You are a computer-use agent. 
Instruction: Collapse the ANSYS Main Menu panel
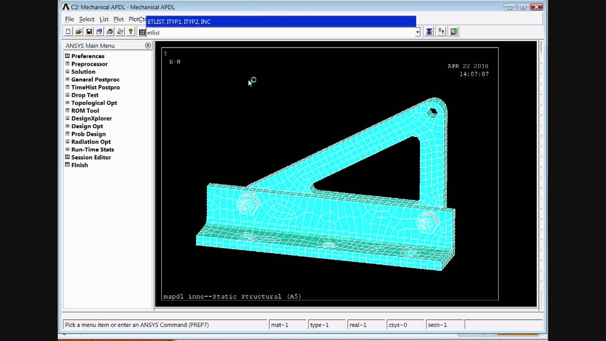[x=148, y=45]
